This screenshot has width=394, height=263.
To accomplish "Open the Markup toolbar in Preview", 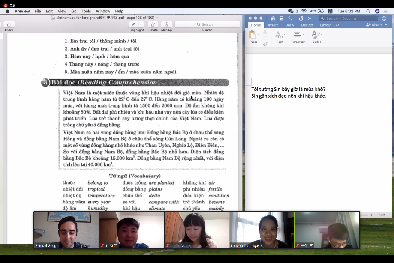I will click(166, 24).
